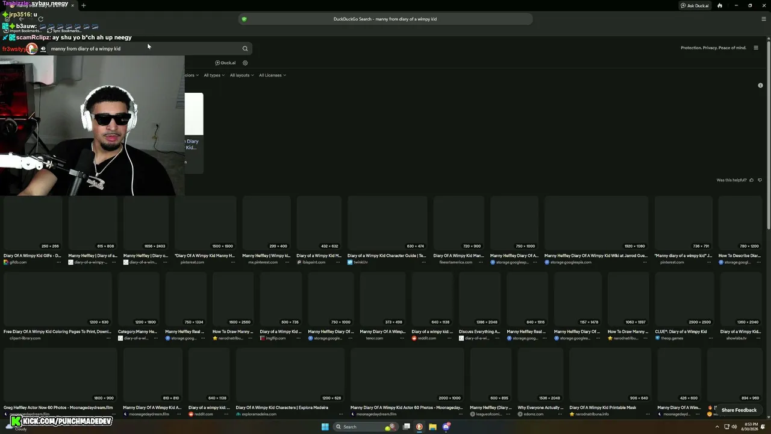This screenshot has width=771, height=434.
Task: Open the 2500 × 2500 image thumbnail
Action: tap(684, 299)
